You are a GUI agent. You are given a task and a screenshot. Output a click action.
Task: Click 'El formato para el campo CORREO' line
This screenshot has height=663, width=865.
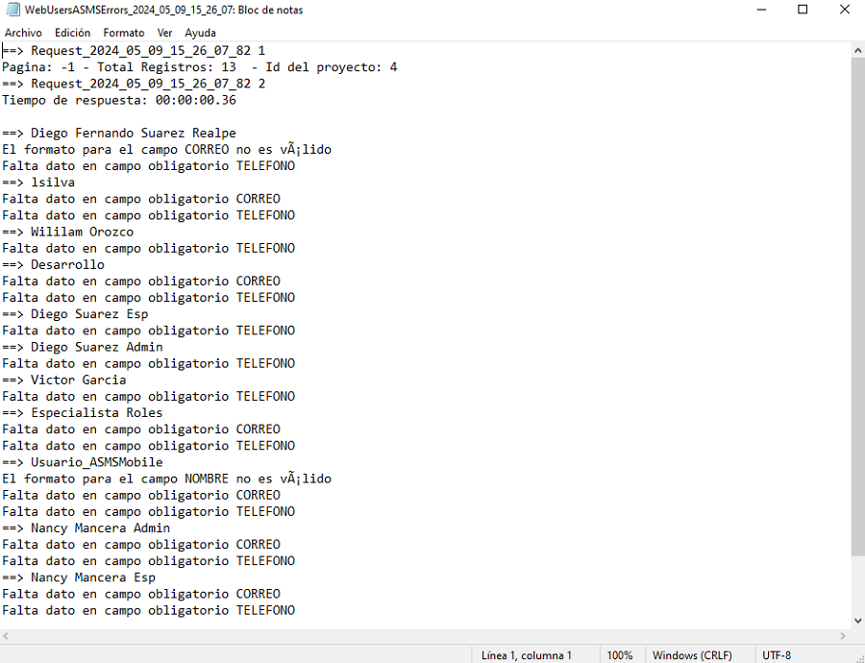click(x=166, y=150)
